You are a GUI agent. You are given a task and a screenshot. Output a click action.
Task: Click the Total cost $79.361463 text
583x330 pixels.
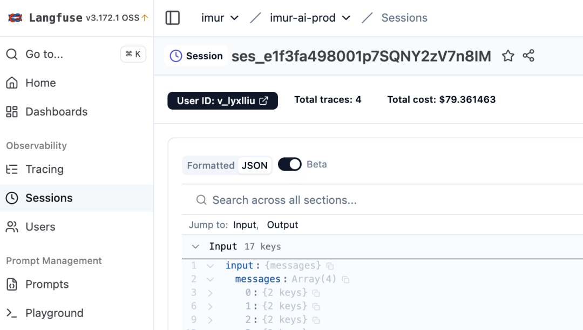pyautogui.click(x=442, y=100)
